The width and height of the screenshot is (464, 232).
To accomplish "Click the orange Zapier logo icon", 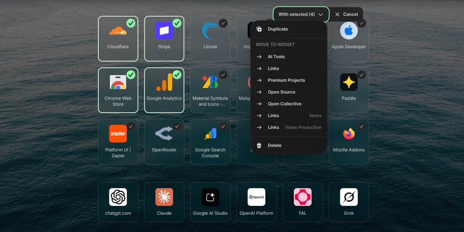I will click(x=118, y=134).
